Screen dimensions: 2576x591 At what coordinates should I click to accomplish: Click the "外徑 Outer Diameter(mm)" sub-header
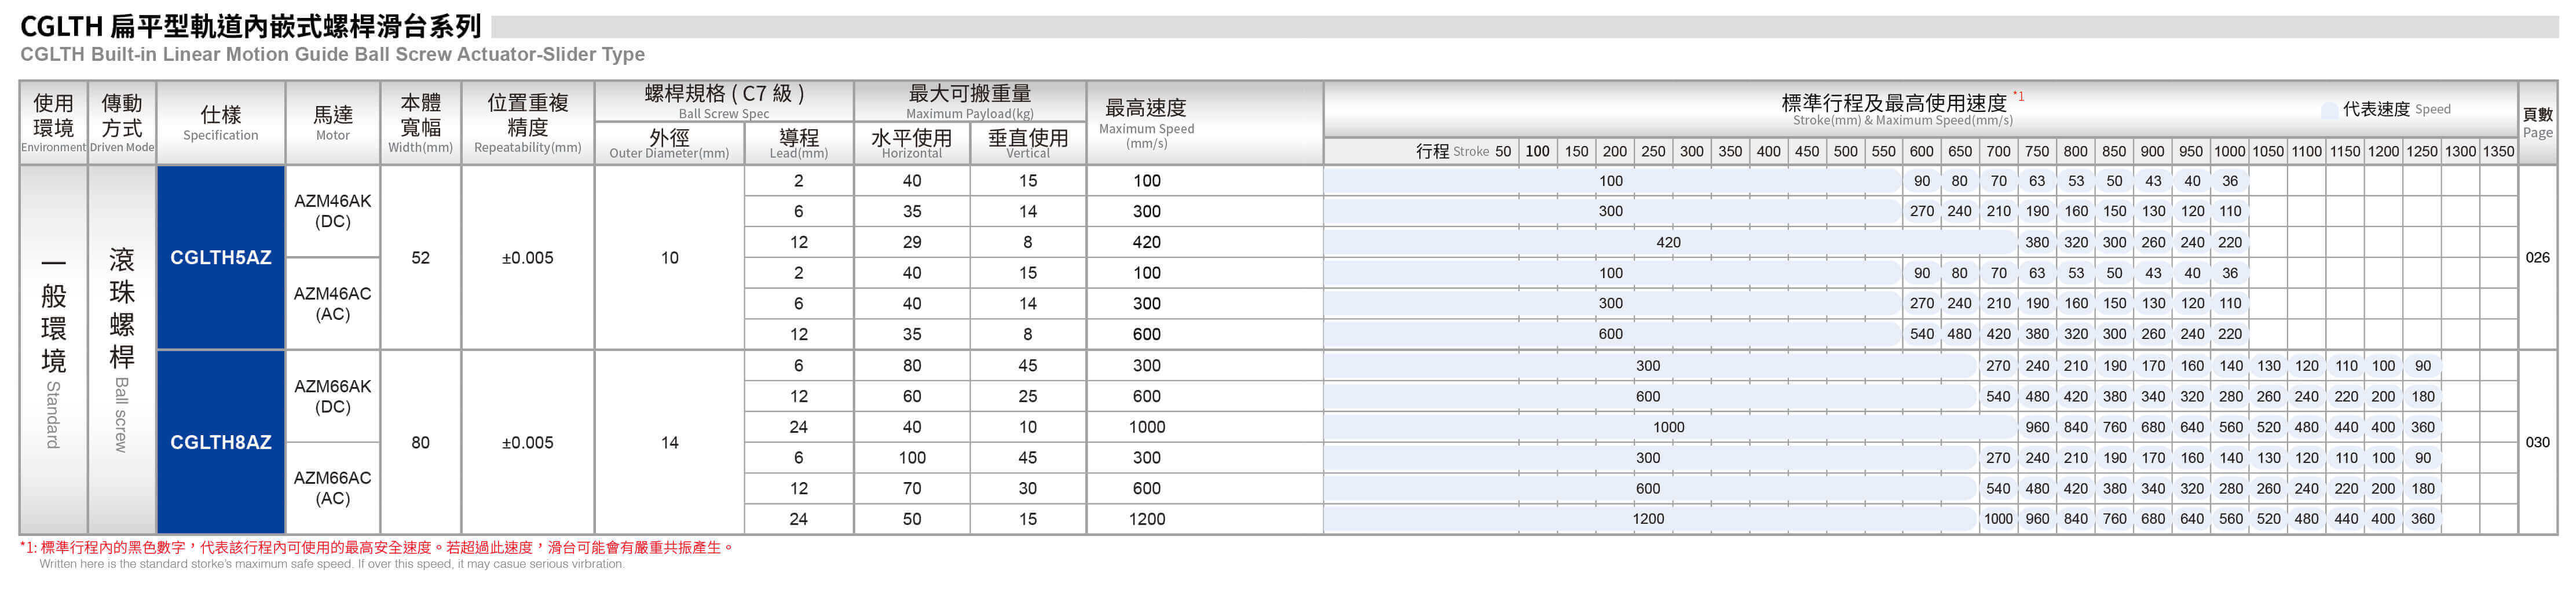coord(669,143)
